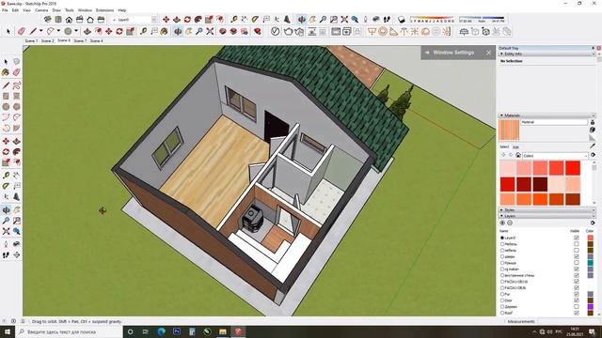Close the Window Settings overlay
602x338 pixels.
[x=488, y=53]
